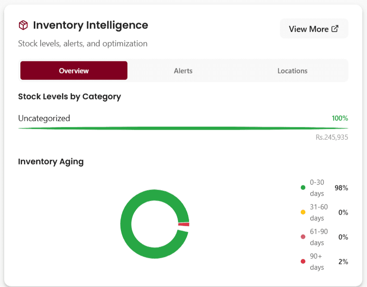Click the Inventory Aging heading
This screenshot has width=367, height=287.
(x=51, y=162)
